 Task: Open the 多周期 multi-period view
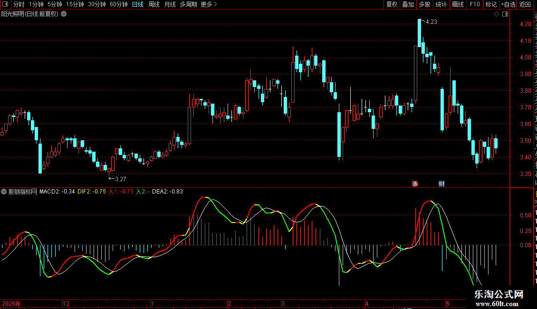(x=188, y=4)
